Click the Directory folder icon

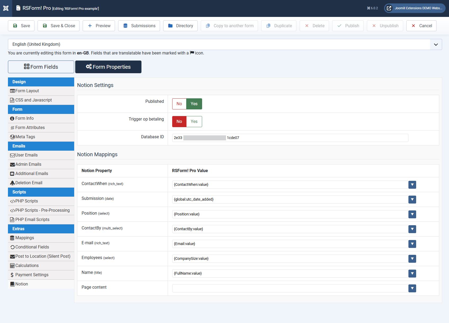coord(170,26)
